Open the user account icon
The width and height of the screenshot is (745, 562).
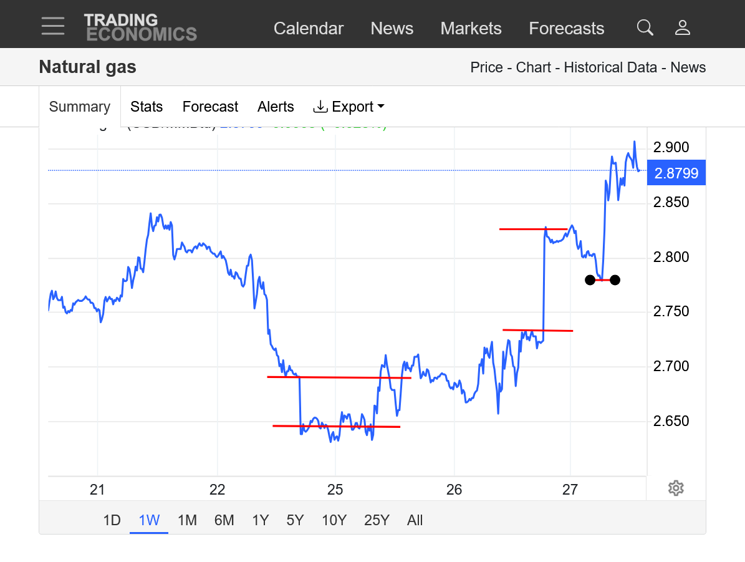tap(683, 27)
